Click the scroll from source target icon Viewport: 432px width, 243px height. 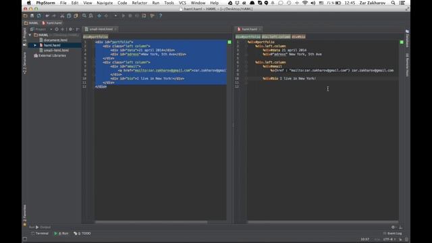pyautogui.click(x=57, y=29)
